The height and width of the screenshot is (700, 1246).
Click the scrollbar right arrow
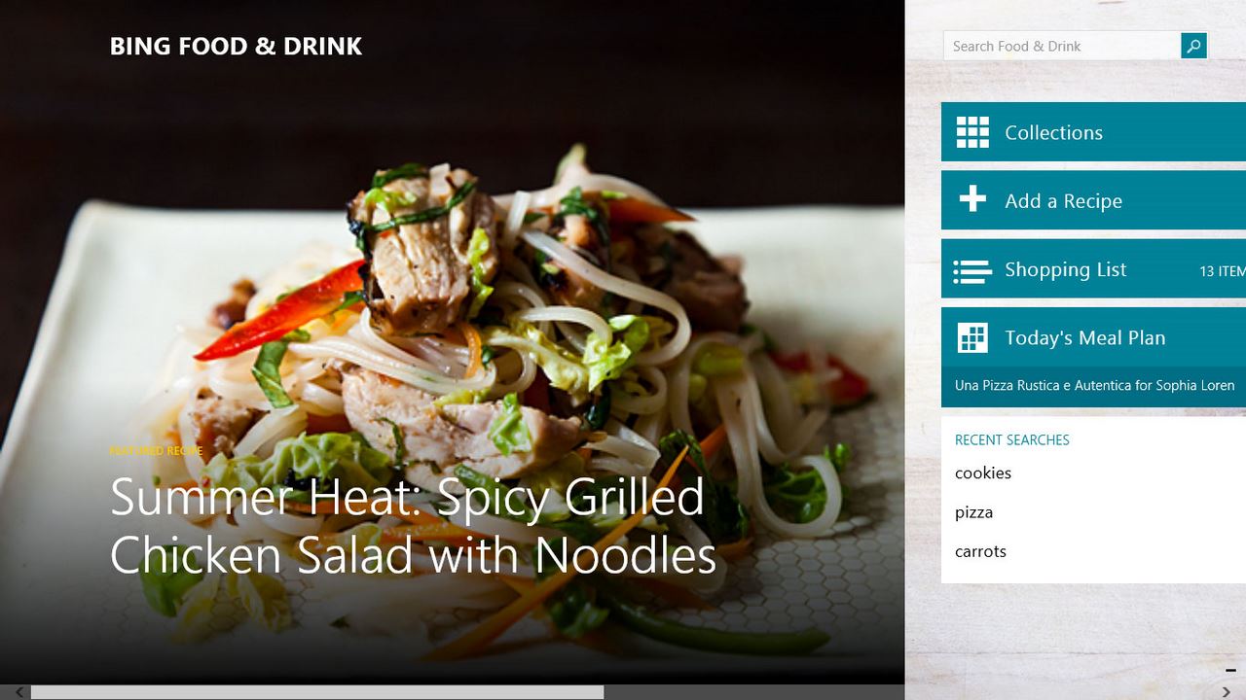coord(1226,692)
